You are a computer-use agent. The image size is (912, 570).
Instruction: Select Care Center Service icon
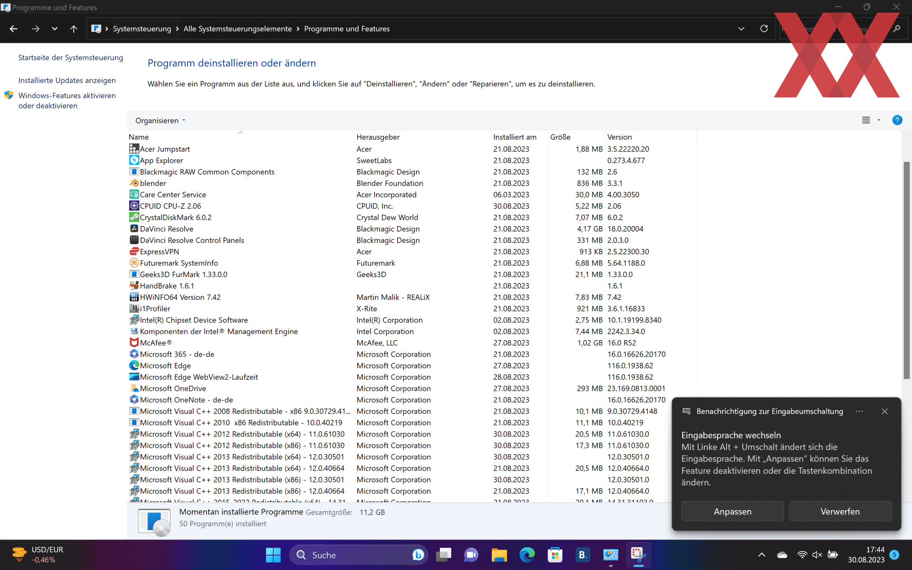pos(134,194)
